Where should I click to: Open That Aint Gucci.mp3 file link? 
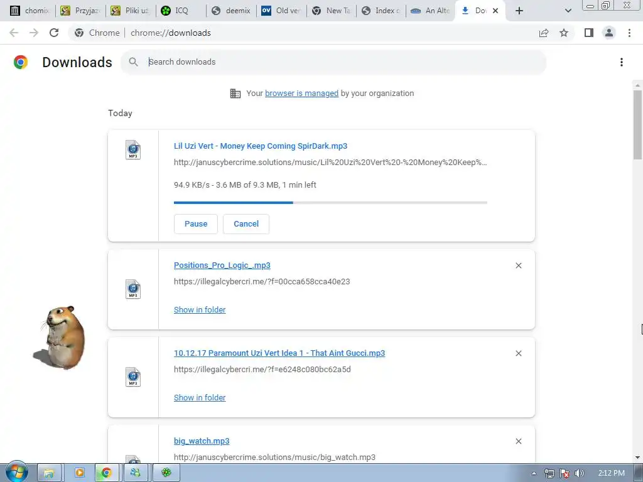click(x=279, y=353)
